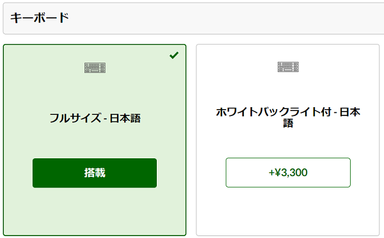Click the green 搭載 button
The image size is (384, 238).
95,173
